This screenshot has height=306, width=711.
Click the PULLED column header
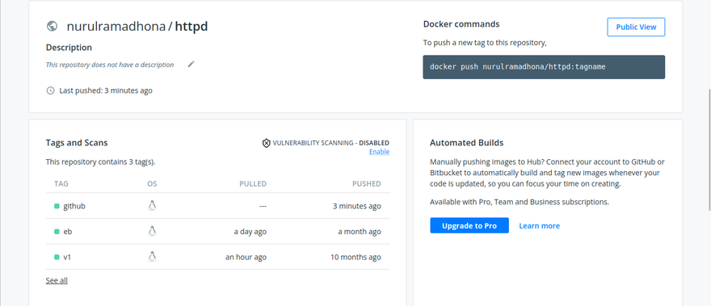(x=253, y=183)
